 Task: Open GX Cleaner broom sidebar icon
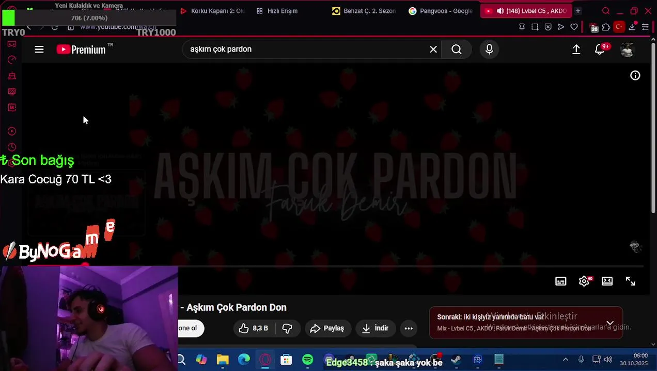(x=12, y=76)
